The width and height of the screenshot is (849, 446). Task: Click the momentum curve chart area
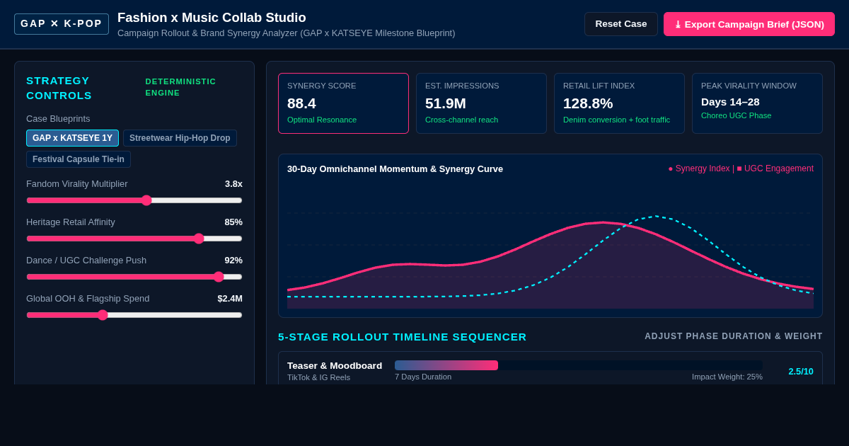tap(550, 245)
